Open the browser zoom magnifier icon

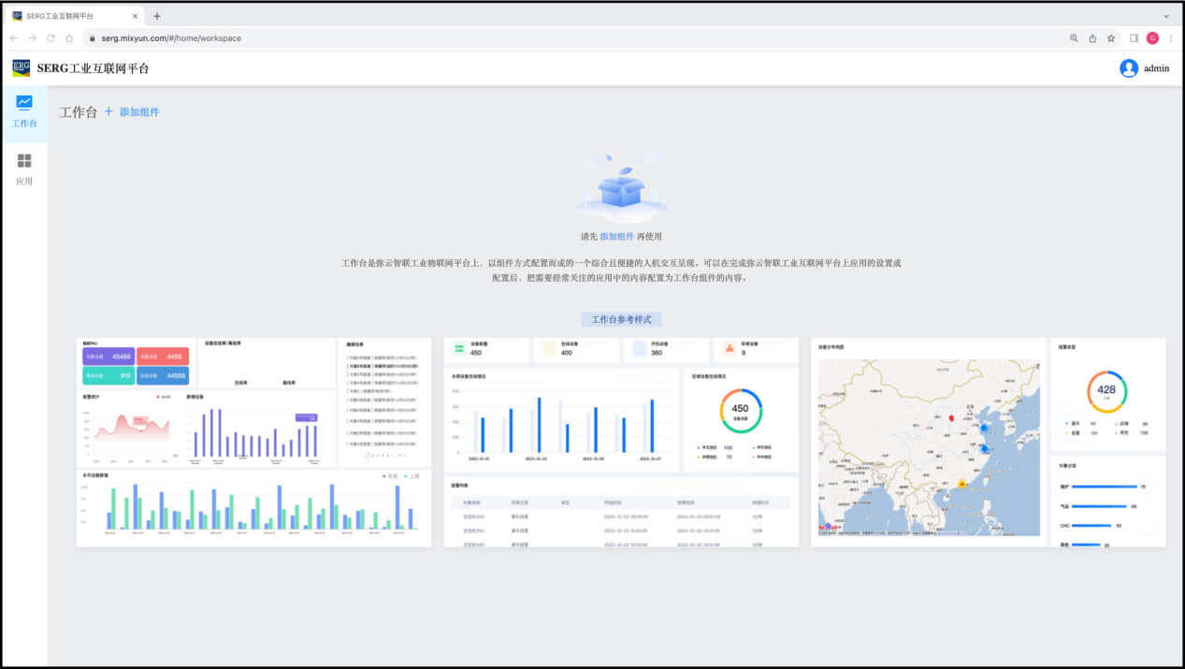click(1074, 38)
